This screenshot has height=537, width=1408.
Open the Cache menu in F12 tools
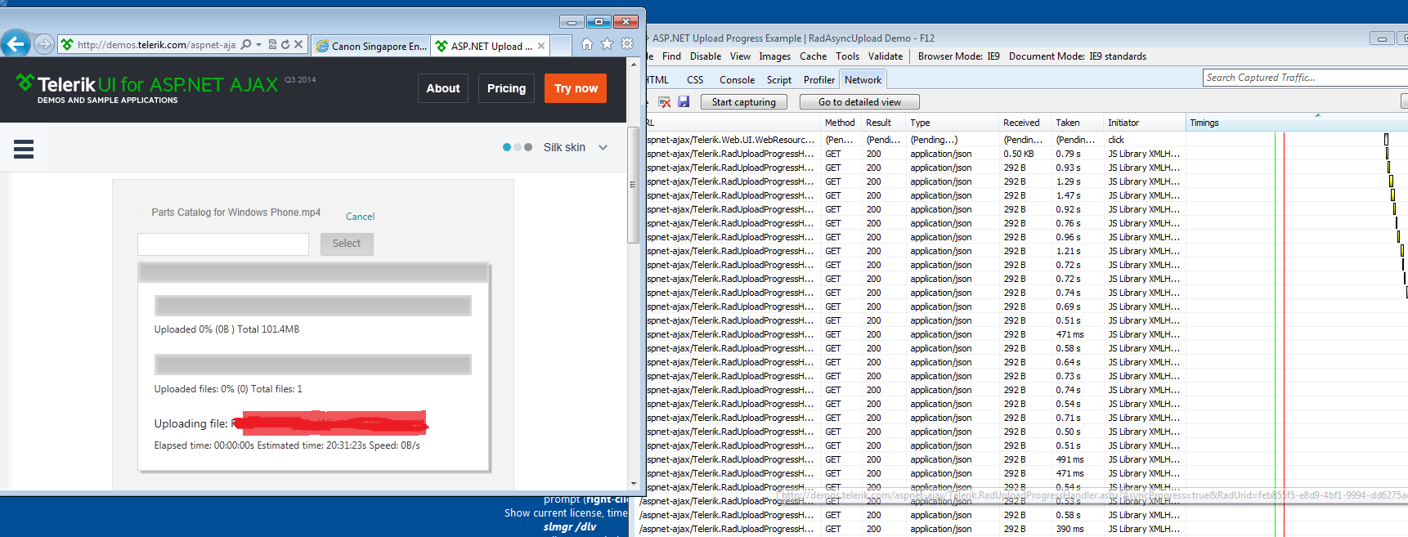coord(813,56)
